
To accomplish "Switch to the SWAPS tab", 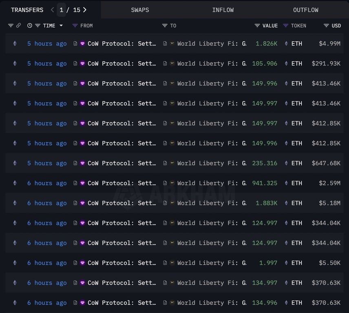I will click(140, 10).
